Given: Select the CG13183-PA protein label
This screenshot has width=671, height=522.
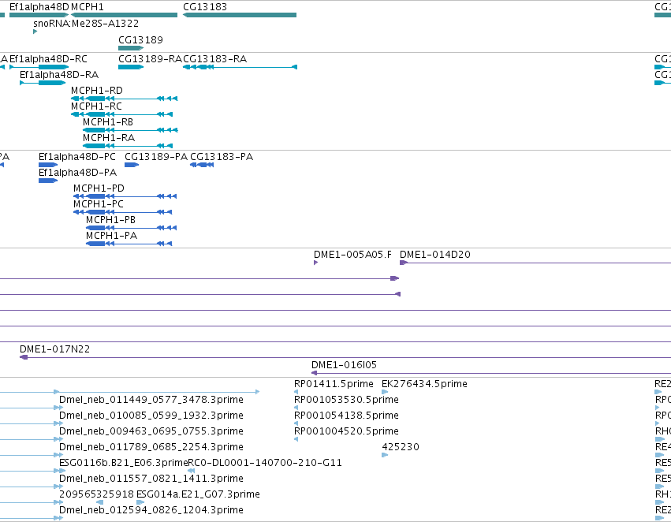Looking at the screenshot, I should (x=222, y=157).
